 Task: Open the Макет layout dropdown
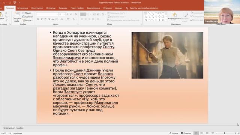27,13
